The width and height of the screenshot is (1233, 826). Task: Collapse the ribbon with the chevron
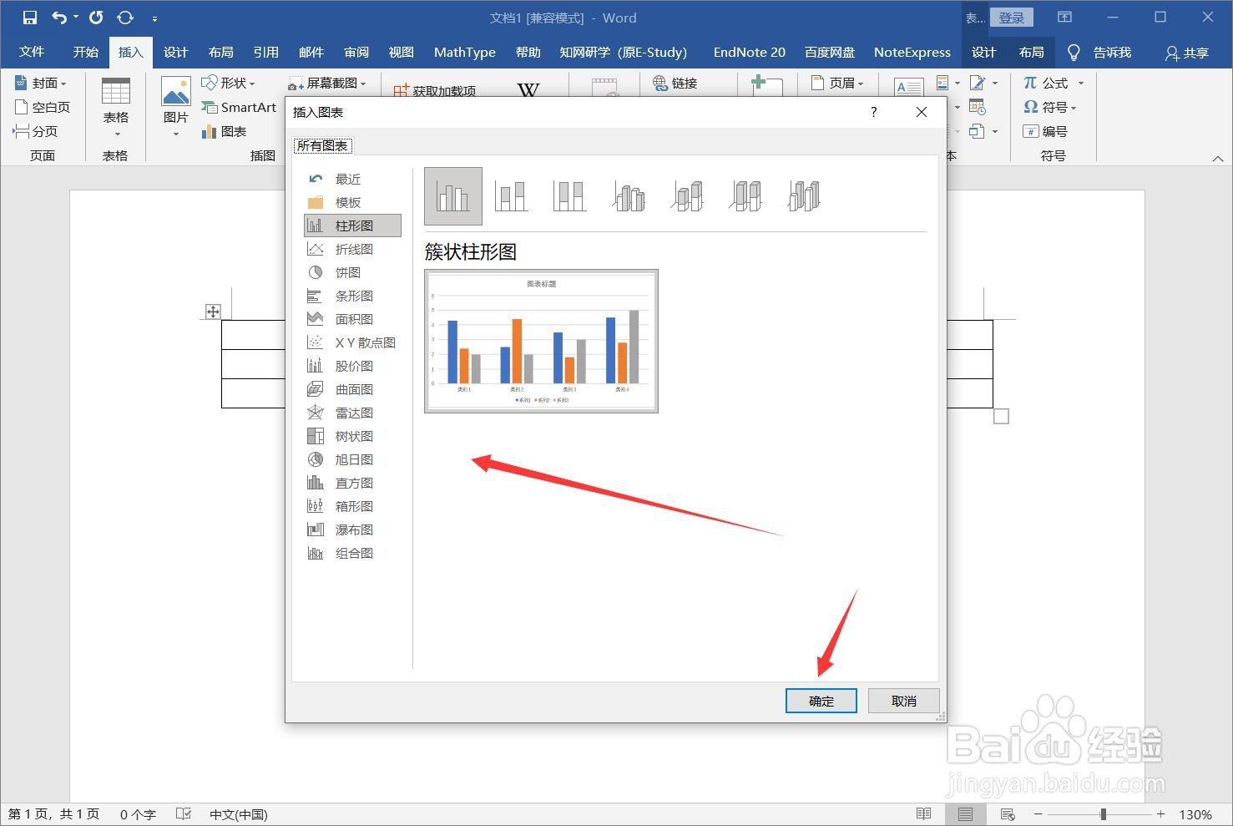[x=1217, y=158]
